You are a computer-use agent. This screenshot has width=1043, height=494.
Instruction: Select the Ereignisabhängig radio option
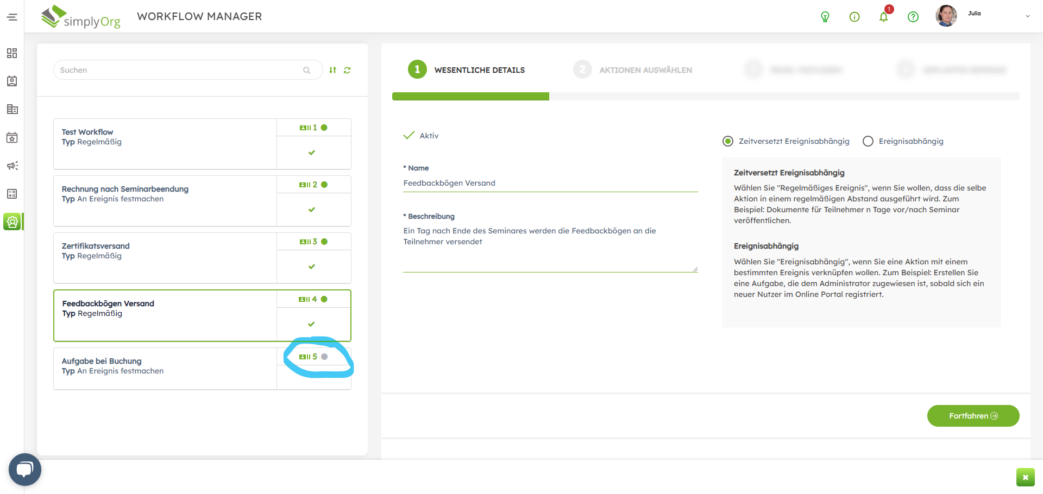868,141
